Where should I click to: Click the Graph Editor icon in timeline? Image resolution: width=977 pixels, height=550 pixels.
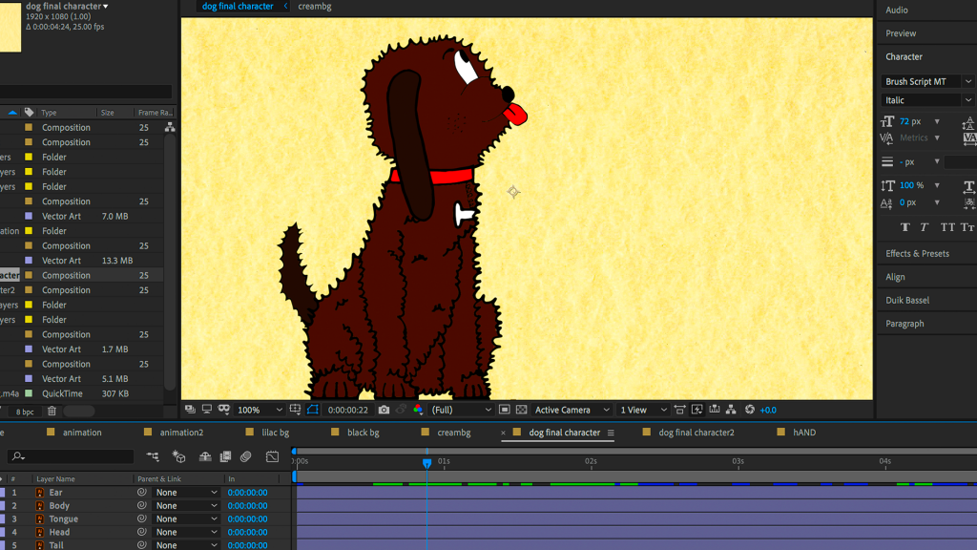click(x=272, y=457)
